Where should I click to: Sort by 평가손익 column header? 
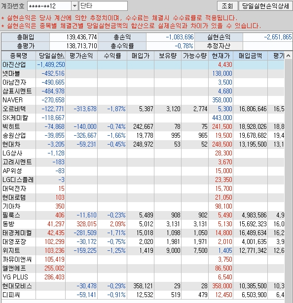(x=81, y=56)
